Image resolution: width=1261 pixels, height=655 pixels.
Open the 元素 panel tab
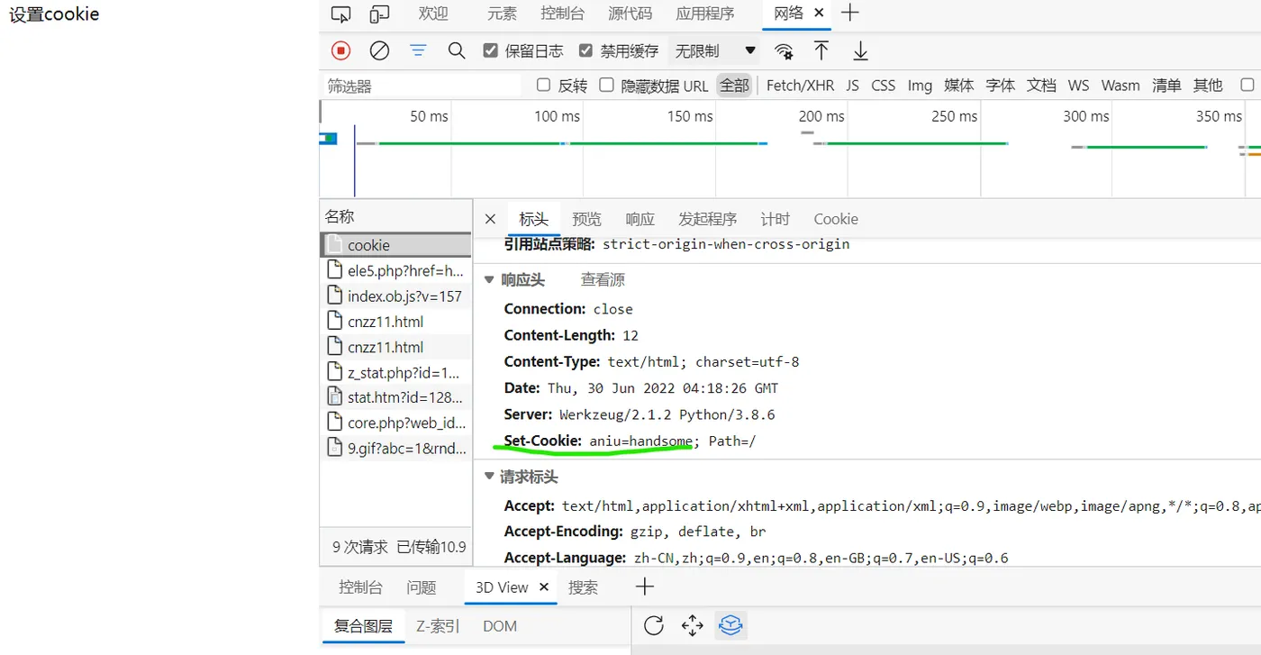click(502, 14)
